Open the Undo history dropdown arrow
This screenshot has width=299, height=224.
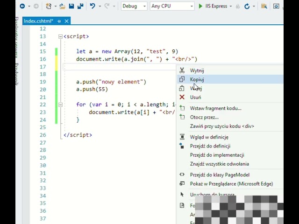point(100,6)
